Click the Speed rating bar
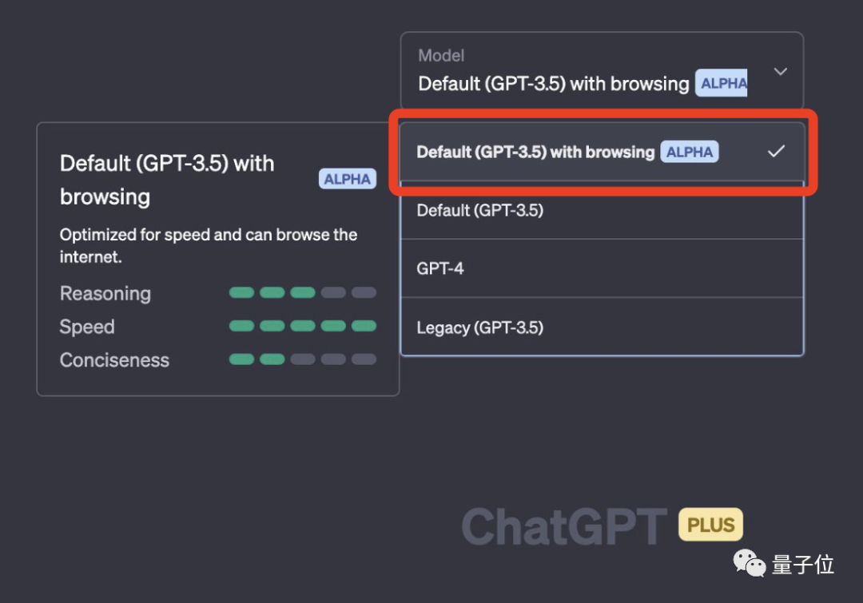Image resolution: width=863 pixels, height=603 pixels. coord(302,326)
